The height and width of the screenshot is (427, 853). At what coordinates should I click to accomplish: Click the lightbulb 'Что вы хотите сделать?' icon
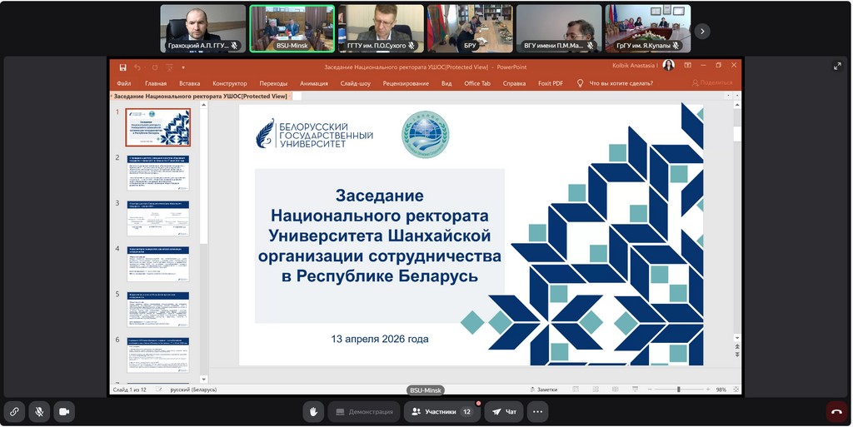pos(580,83)
